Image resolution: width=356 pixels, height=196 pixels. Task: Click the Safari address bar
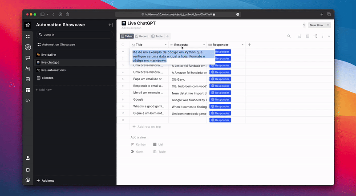point(178,14)
